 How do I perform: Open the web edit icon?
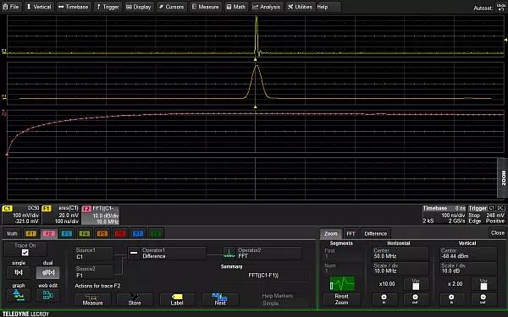[47, 295]
